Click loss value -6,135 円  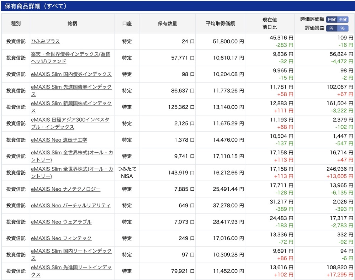click(x=342, y=193)
